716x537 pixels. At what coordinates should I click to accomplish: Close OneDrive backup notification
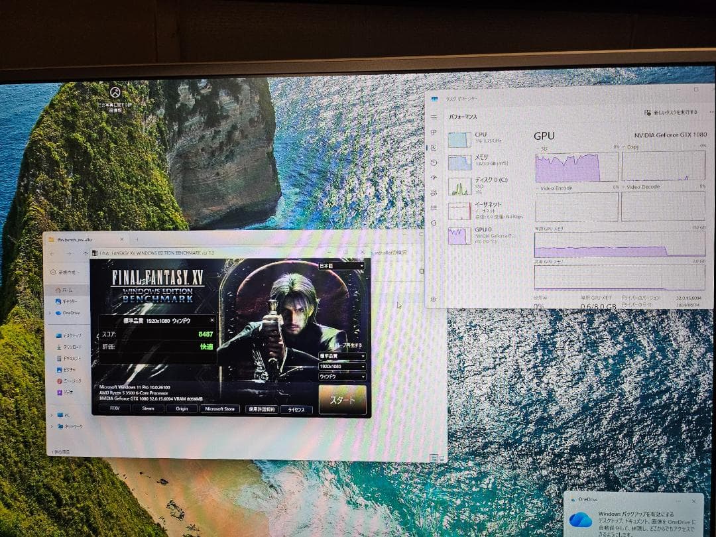(x=693, y=501)
